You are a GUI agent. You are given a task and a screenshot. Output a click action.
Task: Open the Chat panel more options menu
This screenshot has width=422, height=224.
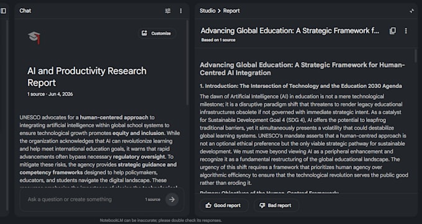181,11
